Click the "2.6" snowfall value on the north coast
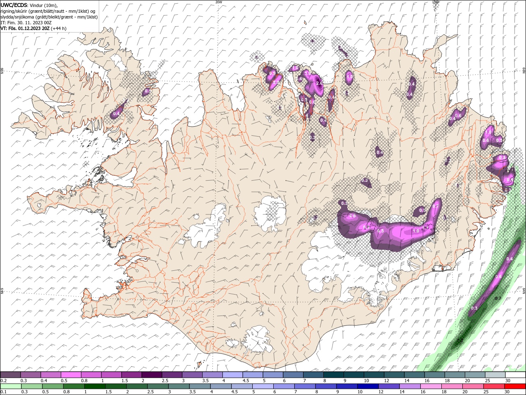Viewport: 526px width, 395px height. (319, 84)
